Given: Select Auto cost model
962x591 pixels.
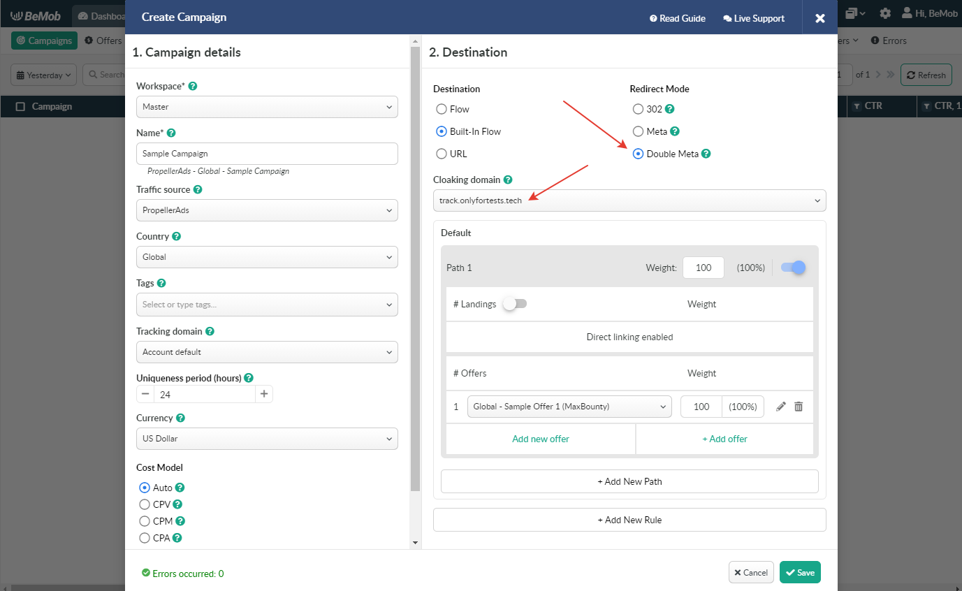Looking at the screenshot, I should click(x=145, y=488).
